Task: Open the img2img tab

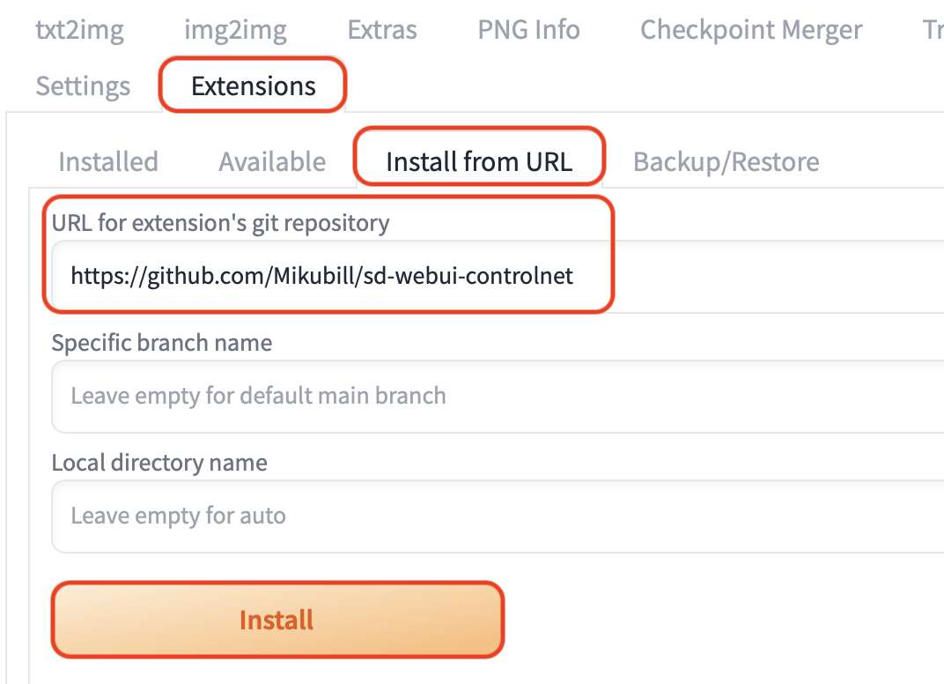Action: point(235,30)
